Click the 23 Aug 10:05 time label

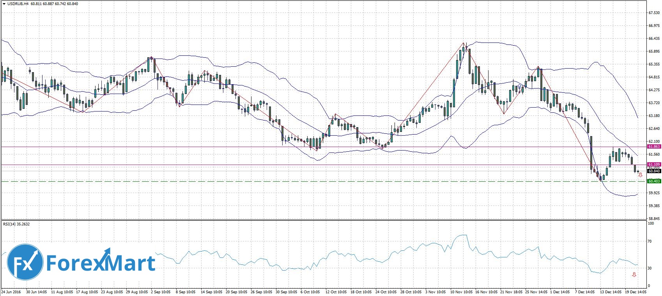[112, 292]
